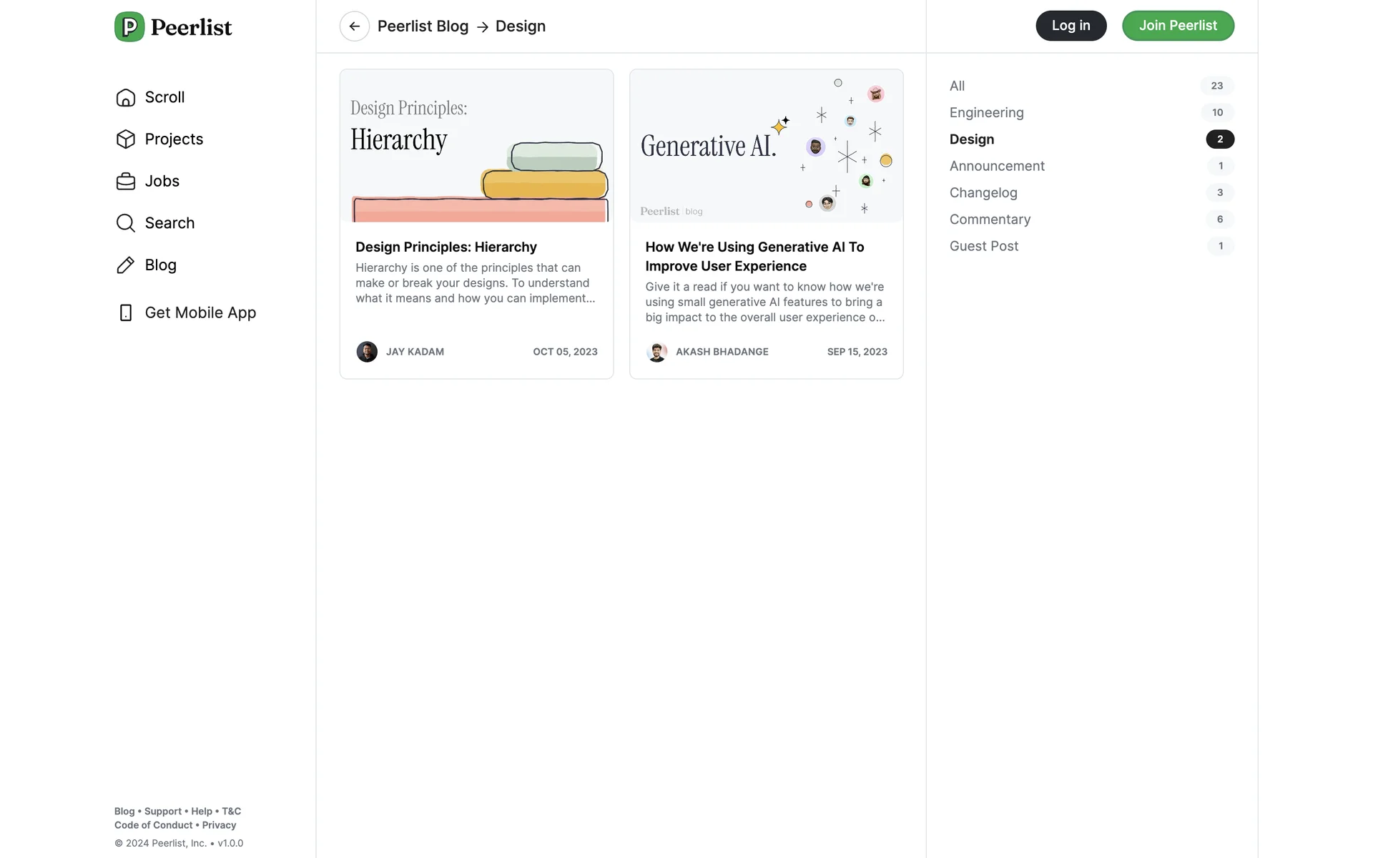Select the Engineering category

pyautogui.click(x=986, y=112)
